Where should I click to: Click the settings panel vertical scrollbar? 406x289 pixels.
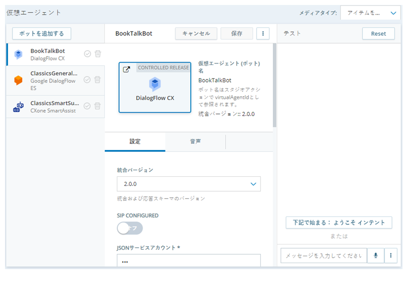(274, 85)
